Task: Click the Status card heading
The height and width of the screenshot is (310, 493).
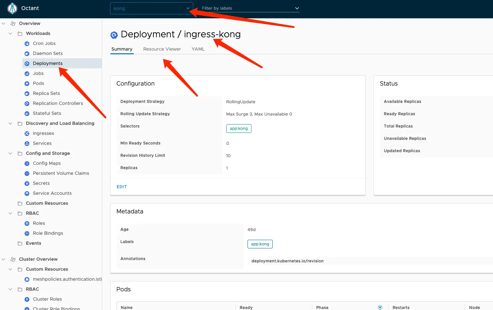Action: [389, 84]
